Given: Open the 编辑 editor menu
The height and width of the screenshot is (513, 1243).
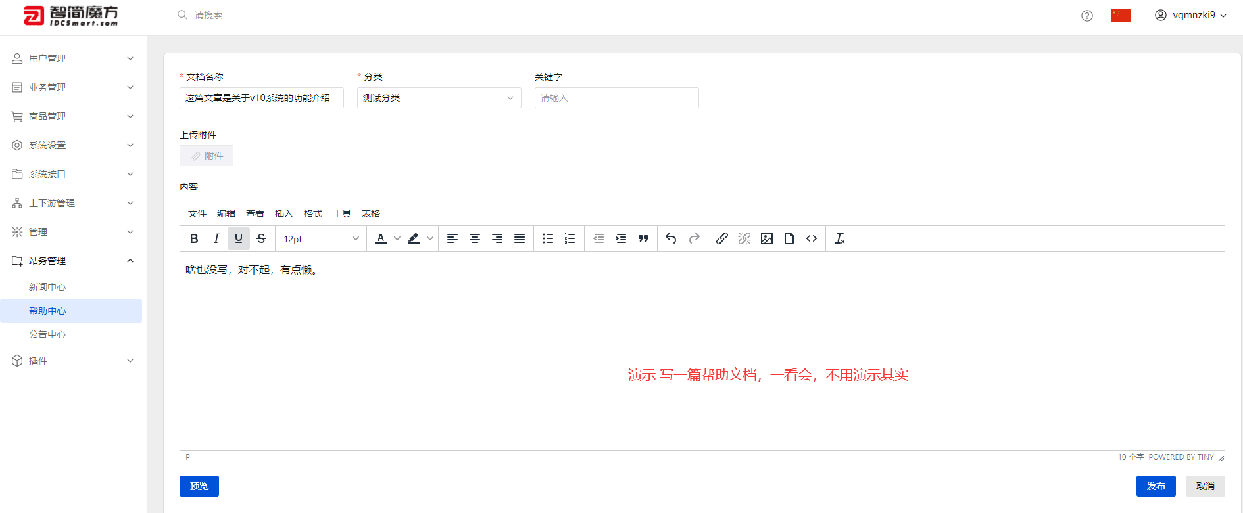Looking at the screenshot, I should coord(226,213).
